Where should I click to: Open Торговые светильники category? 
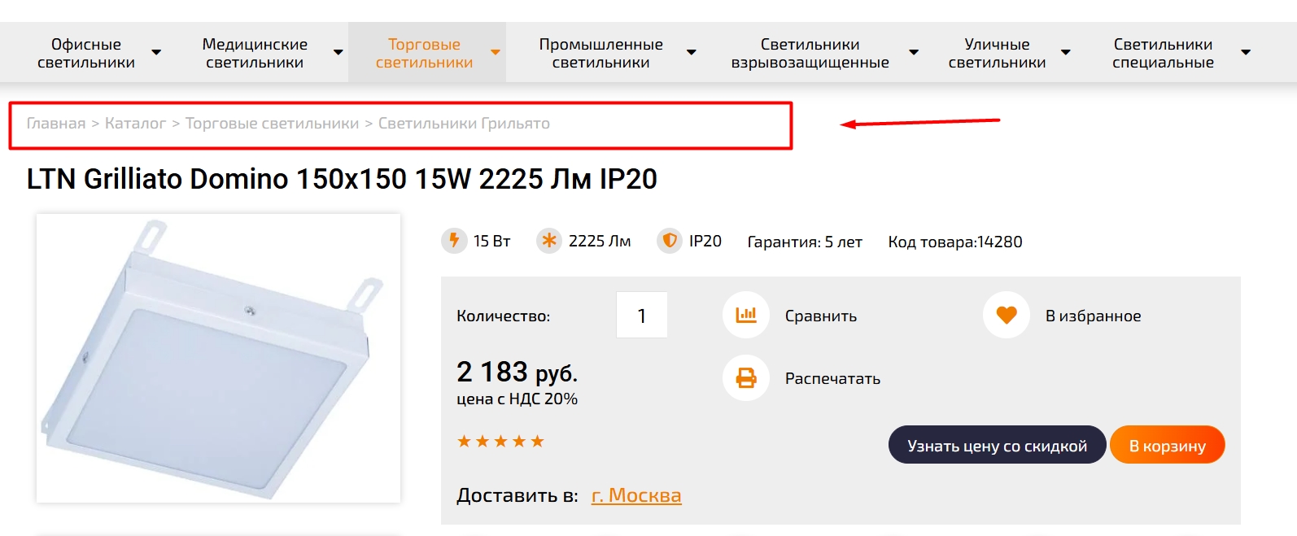424,53
